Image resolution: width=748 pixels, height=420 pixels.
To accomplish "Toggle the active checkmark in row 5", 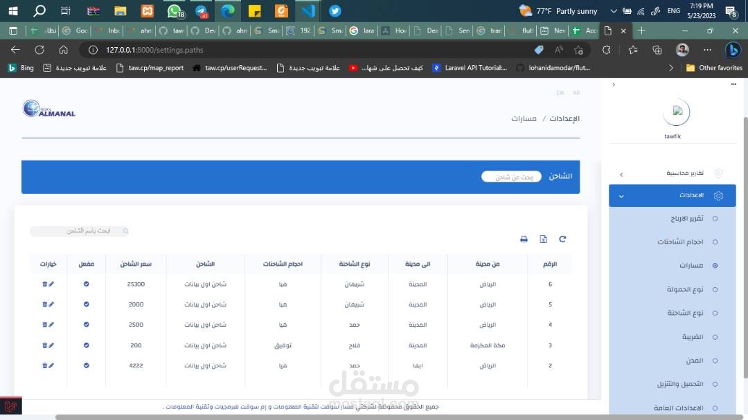I will coord(87,304).
